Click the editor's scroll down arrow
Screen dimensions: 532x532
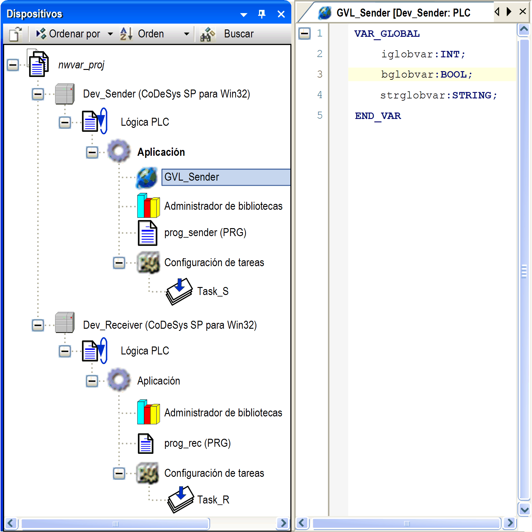524,510
